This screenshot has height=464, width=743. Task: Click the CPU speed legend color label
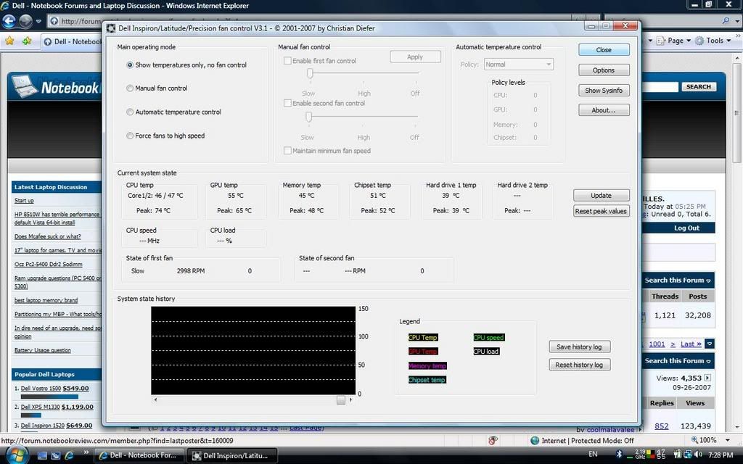point(488,338)
